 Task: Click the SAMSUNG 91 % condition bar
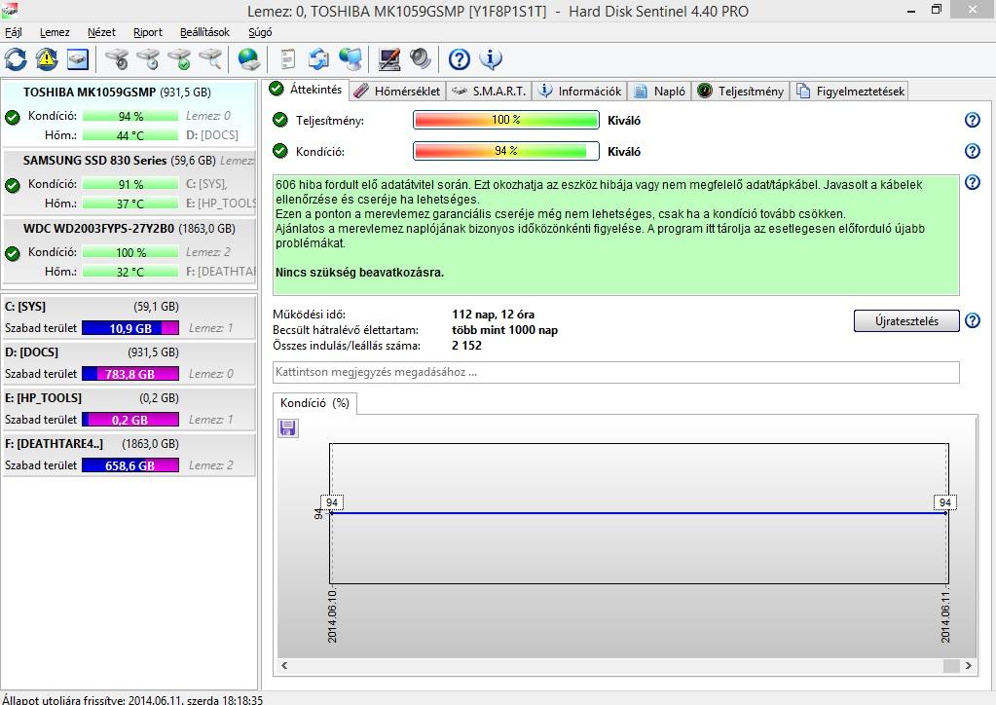(x=130, y=184)
